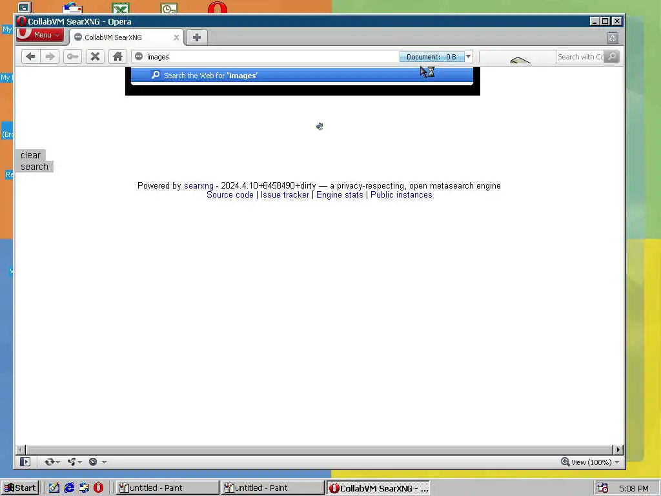Click the search button on page
This screenshot has width=661, height=496.
click(35, 167)
